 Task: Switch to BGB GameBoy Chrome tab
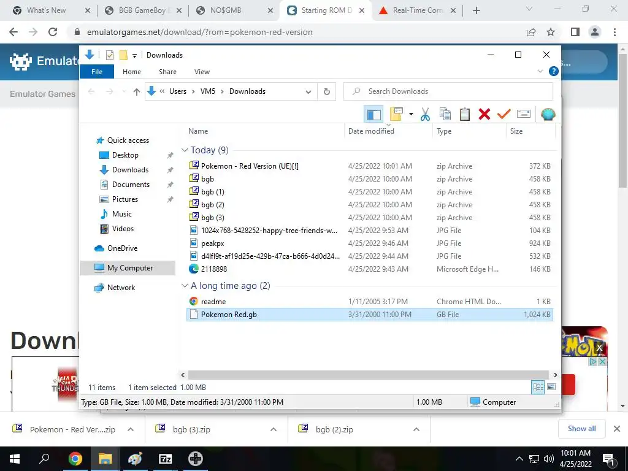[143, 10]
